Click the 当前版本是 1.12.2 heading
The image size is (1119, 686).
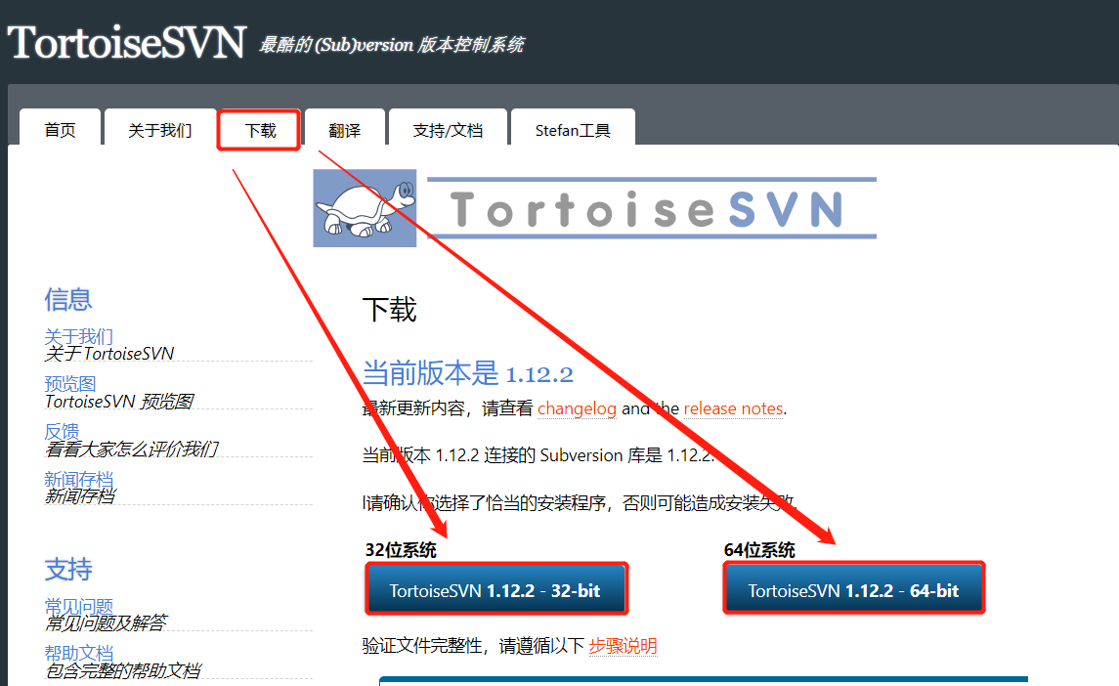(x=467, y=373)
